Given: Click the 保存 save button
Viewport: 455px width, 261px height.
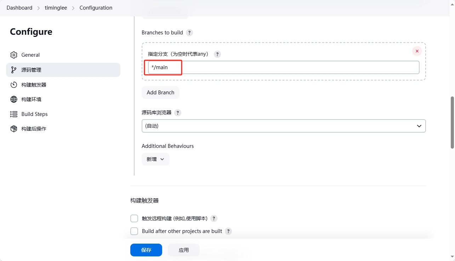Looking at the screenshot, I should (146, 250).
